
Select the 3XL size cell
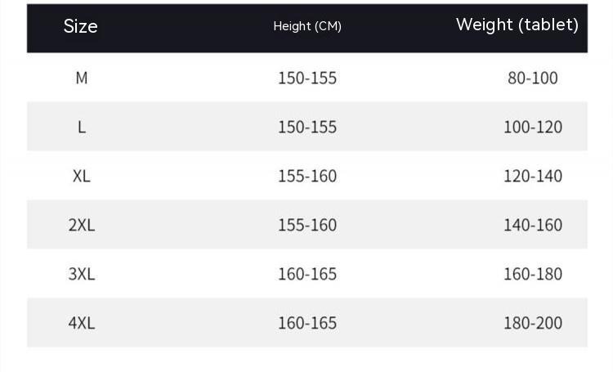tap(82, 274)
